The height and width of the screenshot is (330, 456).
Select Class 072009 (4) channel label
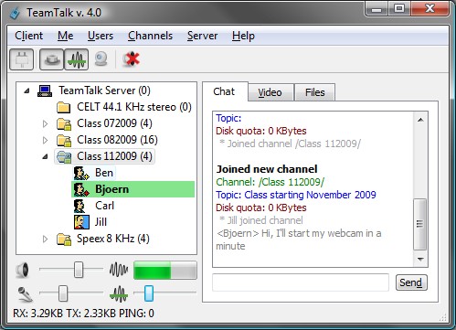114,123
